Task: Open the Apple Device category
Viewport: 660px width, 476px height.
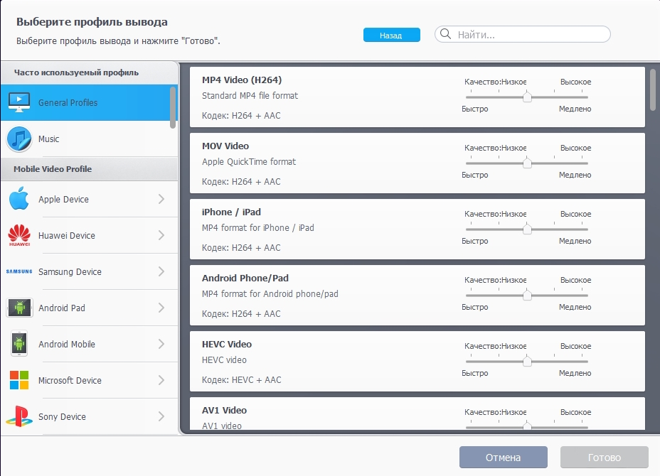Action: (89, 199)
